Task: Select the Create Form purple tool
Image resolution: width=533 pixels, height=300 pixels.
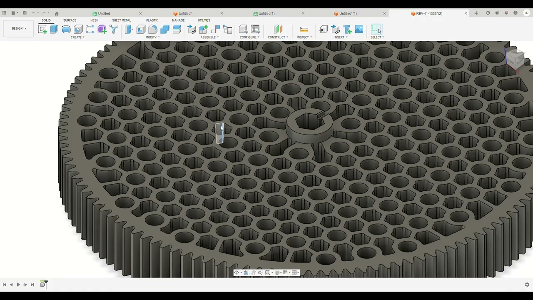Action: [102, 29]
